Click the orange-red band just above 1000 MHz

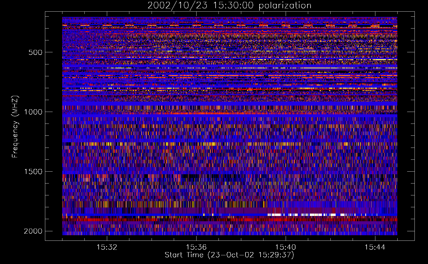coord(230,114)
